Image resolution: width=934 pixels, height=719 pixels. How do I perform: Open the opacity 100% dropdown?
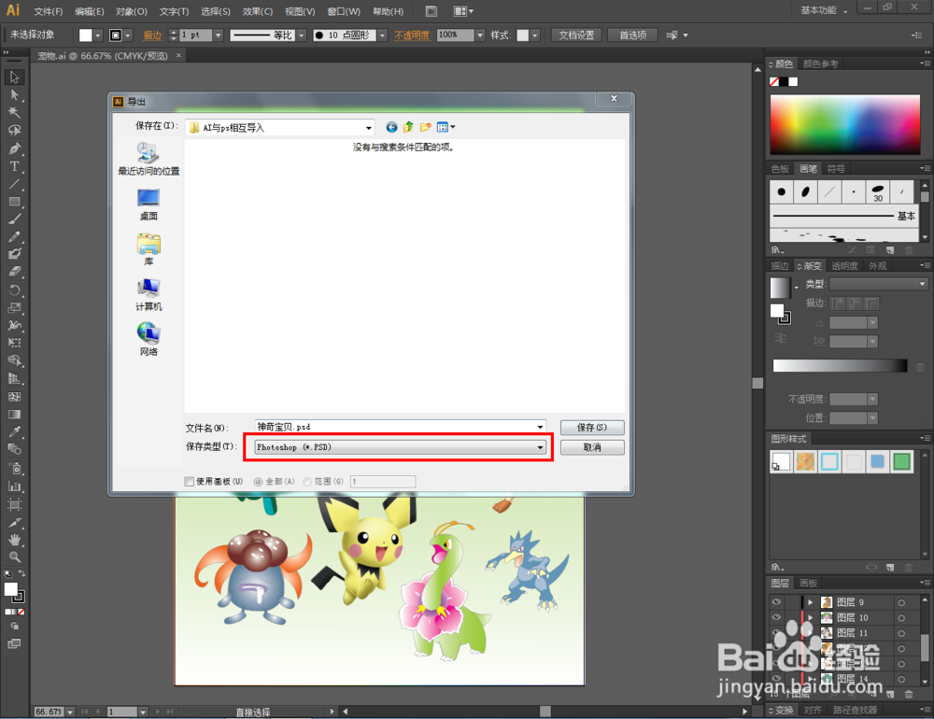click(x=480, y=35)
